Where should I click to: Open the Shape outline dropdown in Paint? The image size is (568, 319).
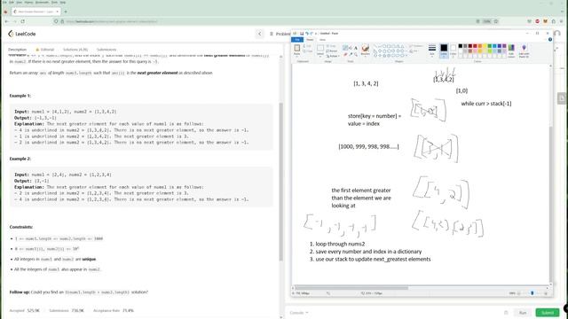click(x=416, y=46)
